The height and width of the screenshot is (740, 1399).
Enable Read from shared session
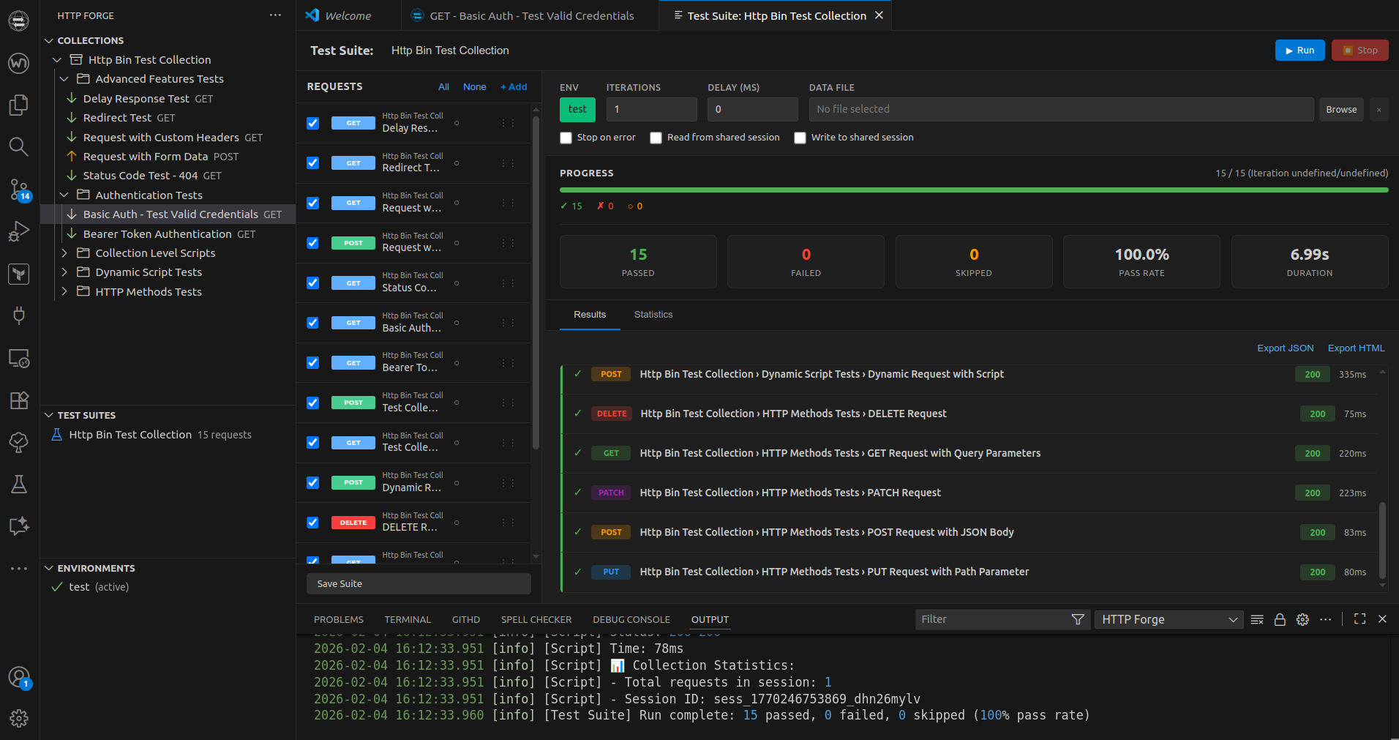click(656, 138)
